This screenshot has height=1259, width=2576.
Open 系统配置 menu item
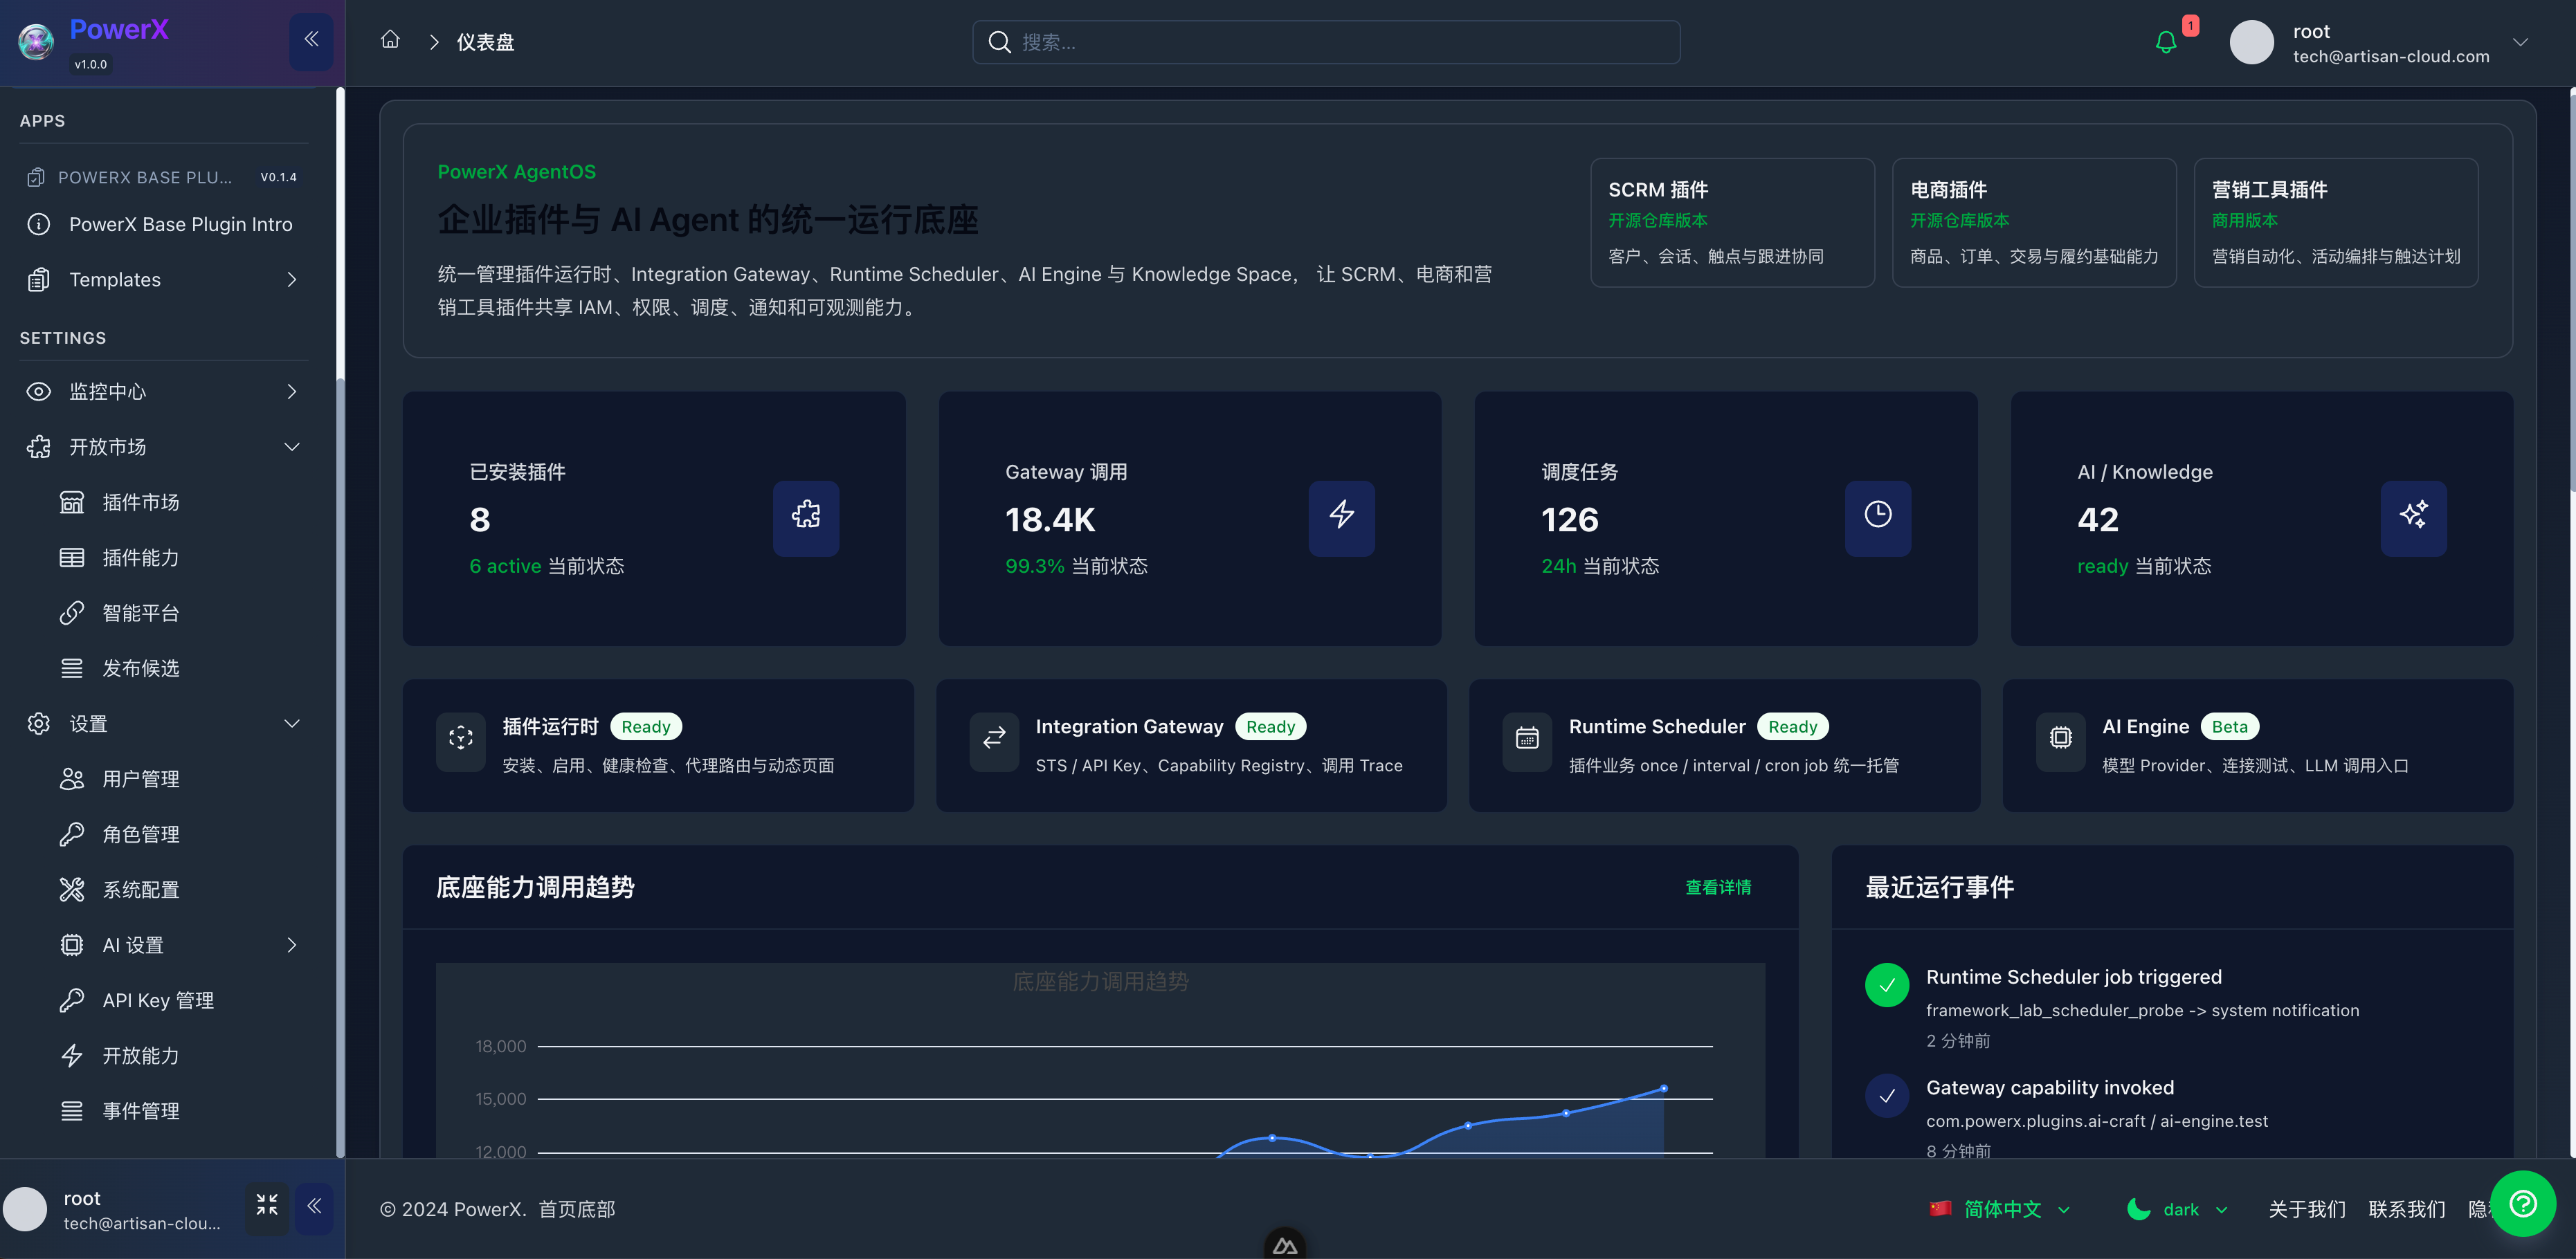click(x=180, y=890)
